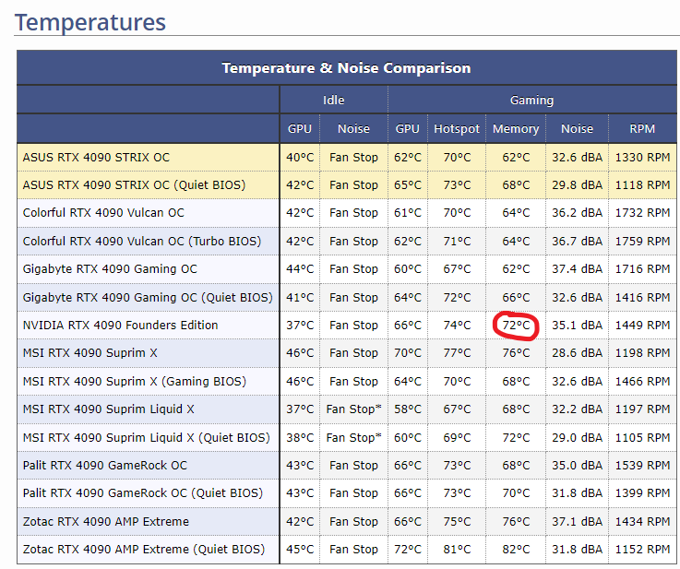
Task: Click the 72°C memory value for Founders Edition
Action: [x=516, y=325]
